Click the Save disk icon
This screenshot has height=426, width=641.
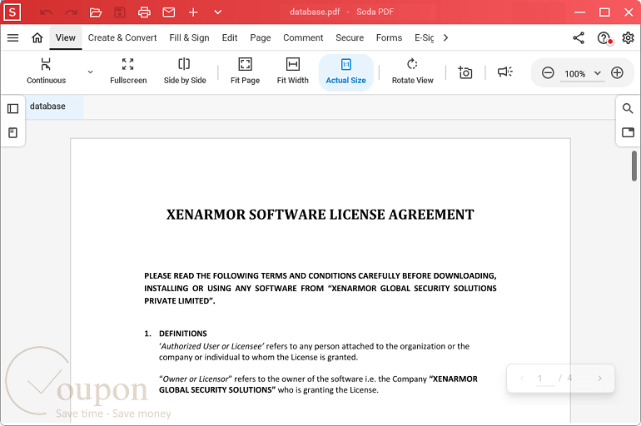(120, 12)
